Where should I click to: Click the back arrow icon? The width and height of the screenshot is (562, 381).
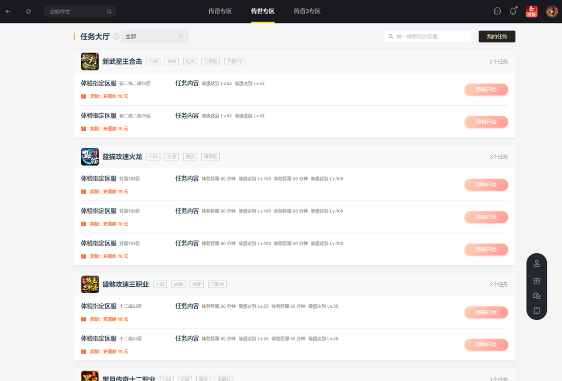pos(8,11)
